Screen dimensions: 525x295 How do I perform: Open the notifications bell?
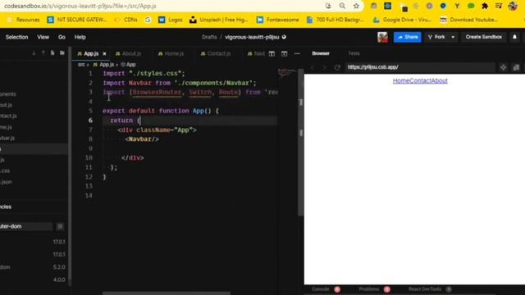click(514, 37)
